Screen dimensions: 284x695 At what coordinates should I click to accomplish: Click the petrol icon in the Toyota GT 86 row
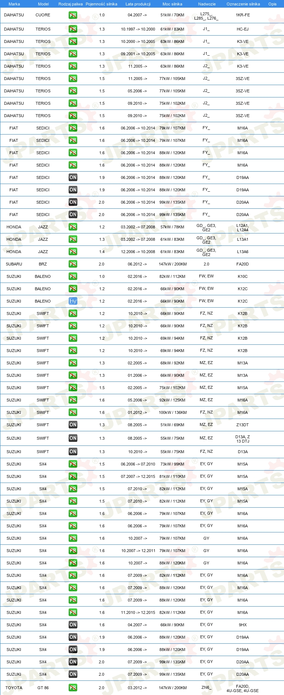point(73,688)
